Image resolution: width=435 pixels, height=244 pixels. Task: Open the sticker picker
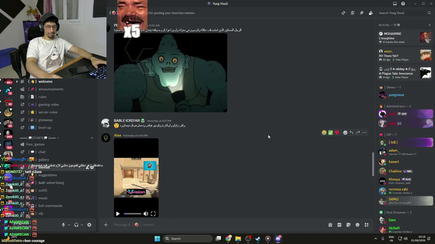(348, 225)
